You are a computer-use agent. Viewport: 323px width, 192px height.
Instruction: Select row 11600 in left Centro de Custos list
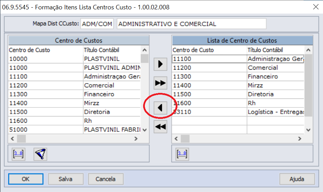coord(75,121)
